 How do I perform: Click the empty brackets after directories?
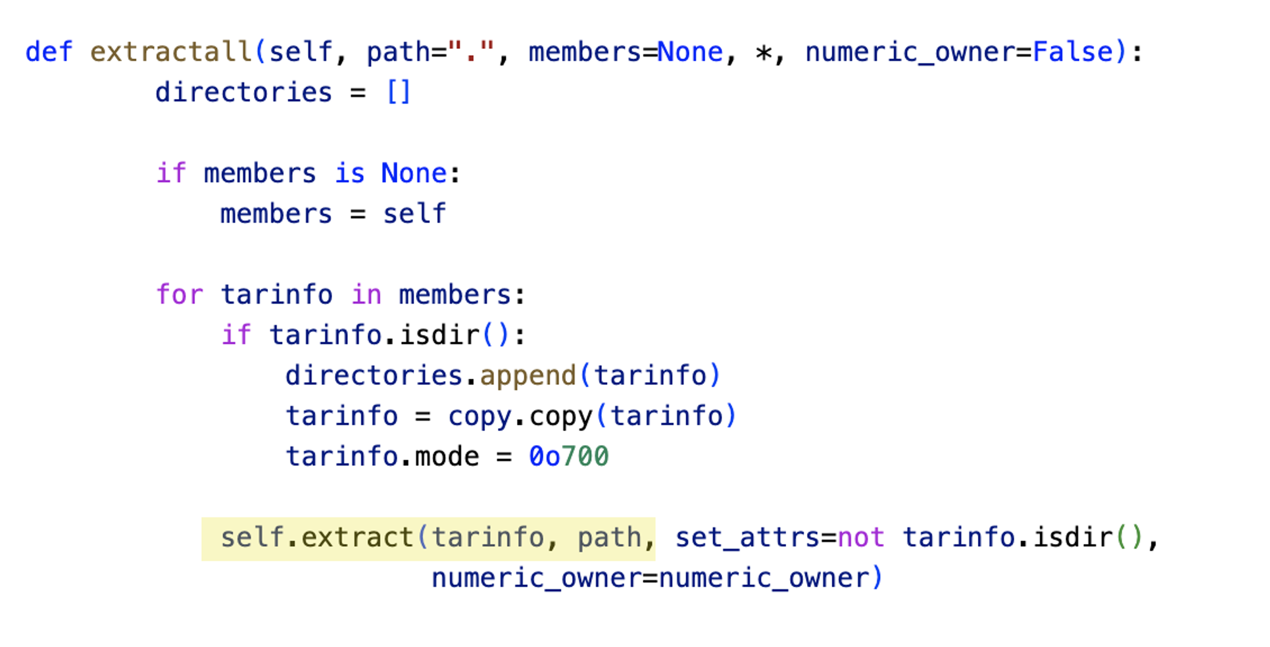399,93
